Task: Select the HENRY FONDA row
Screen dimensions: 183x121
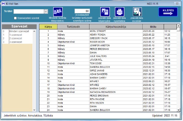Action: pyautogui.click(x=108, y=35)
